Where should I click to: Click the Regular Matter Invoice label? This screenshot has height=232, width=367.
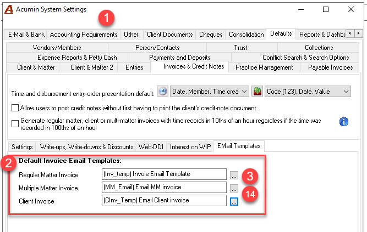pos(48,175)
